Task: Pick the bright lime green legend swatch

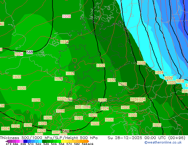Action: pyautogui.click(x=59, y=141)
